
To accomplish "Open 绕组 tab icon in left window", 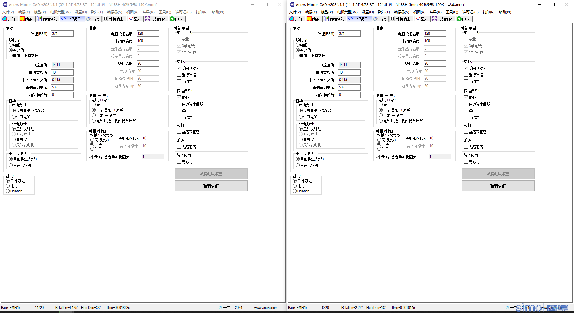I will (x=22, y=19).
